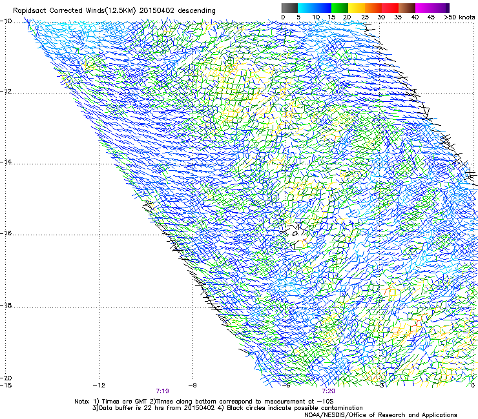The width and height of the screenshot is (478, 419).
Task: Click the '-20' latitude label on left axis
Action: click(x=6, y=378)
